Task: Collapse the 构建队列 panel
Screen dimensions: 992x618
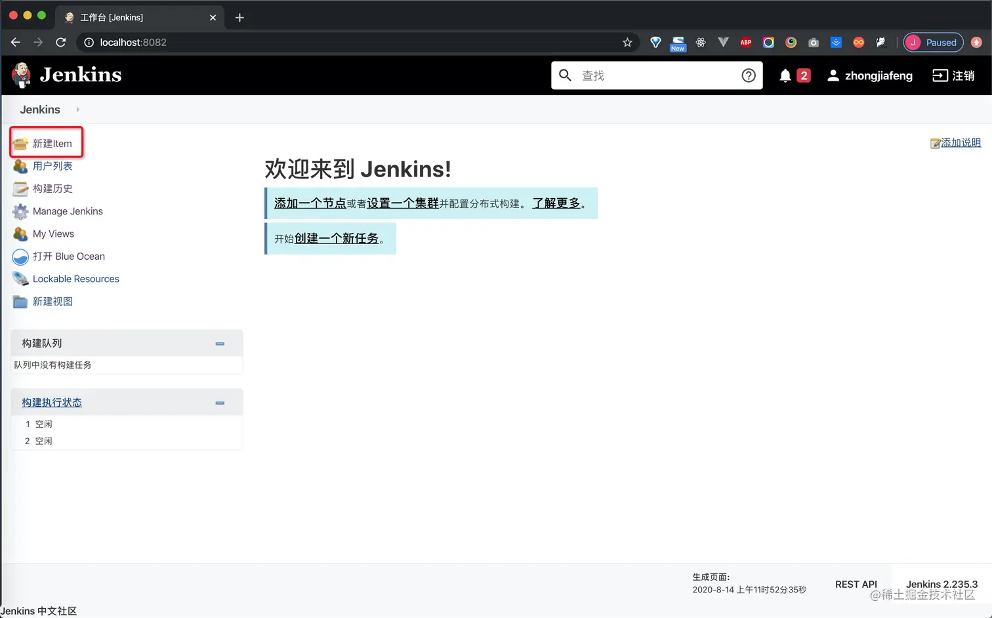Action: [220, 344]
